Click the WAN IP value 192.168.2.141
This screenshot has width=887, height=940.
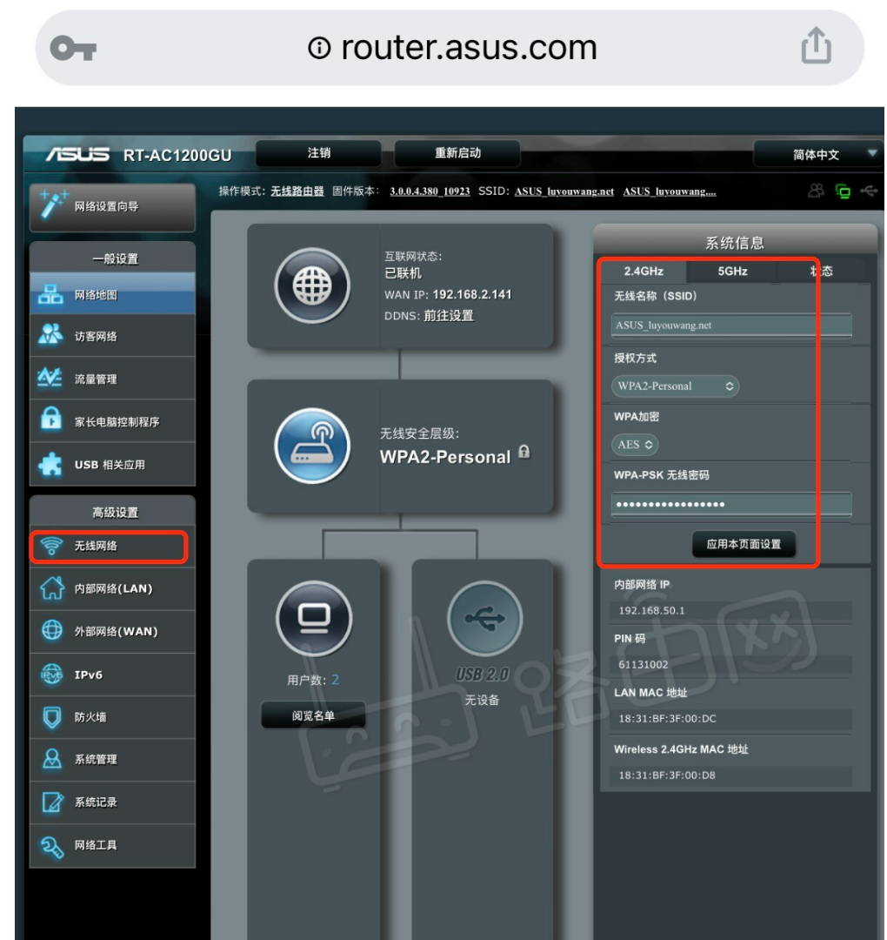tap(472, 294)
